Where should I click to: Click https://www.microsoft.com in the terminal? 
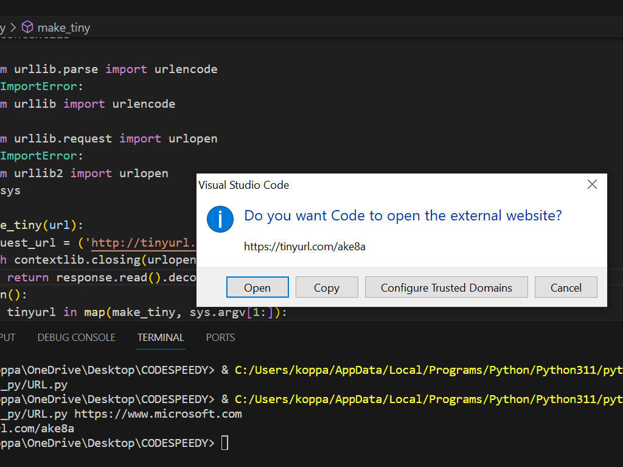[x=158, y=413]
